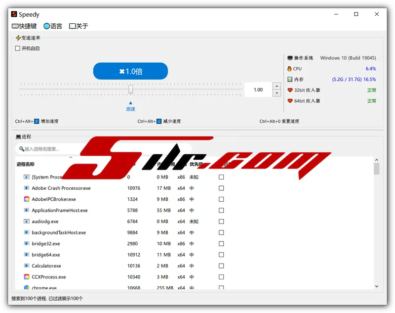Click the Calculator.exe process icon
Image resolution: width=395 pixels, height=313 pixels.
click(x=27, y=266)
